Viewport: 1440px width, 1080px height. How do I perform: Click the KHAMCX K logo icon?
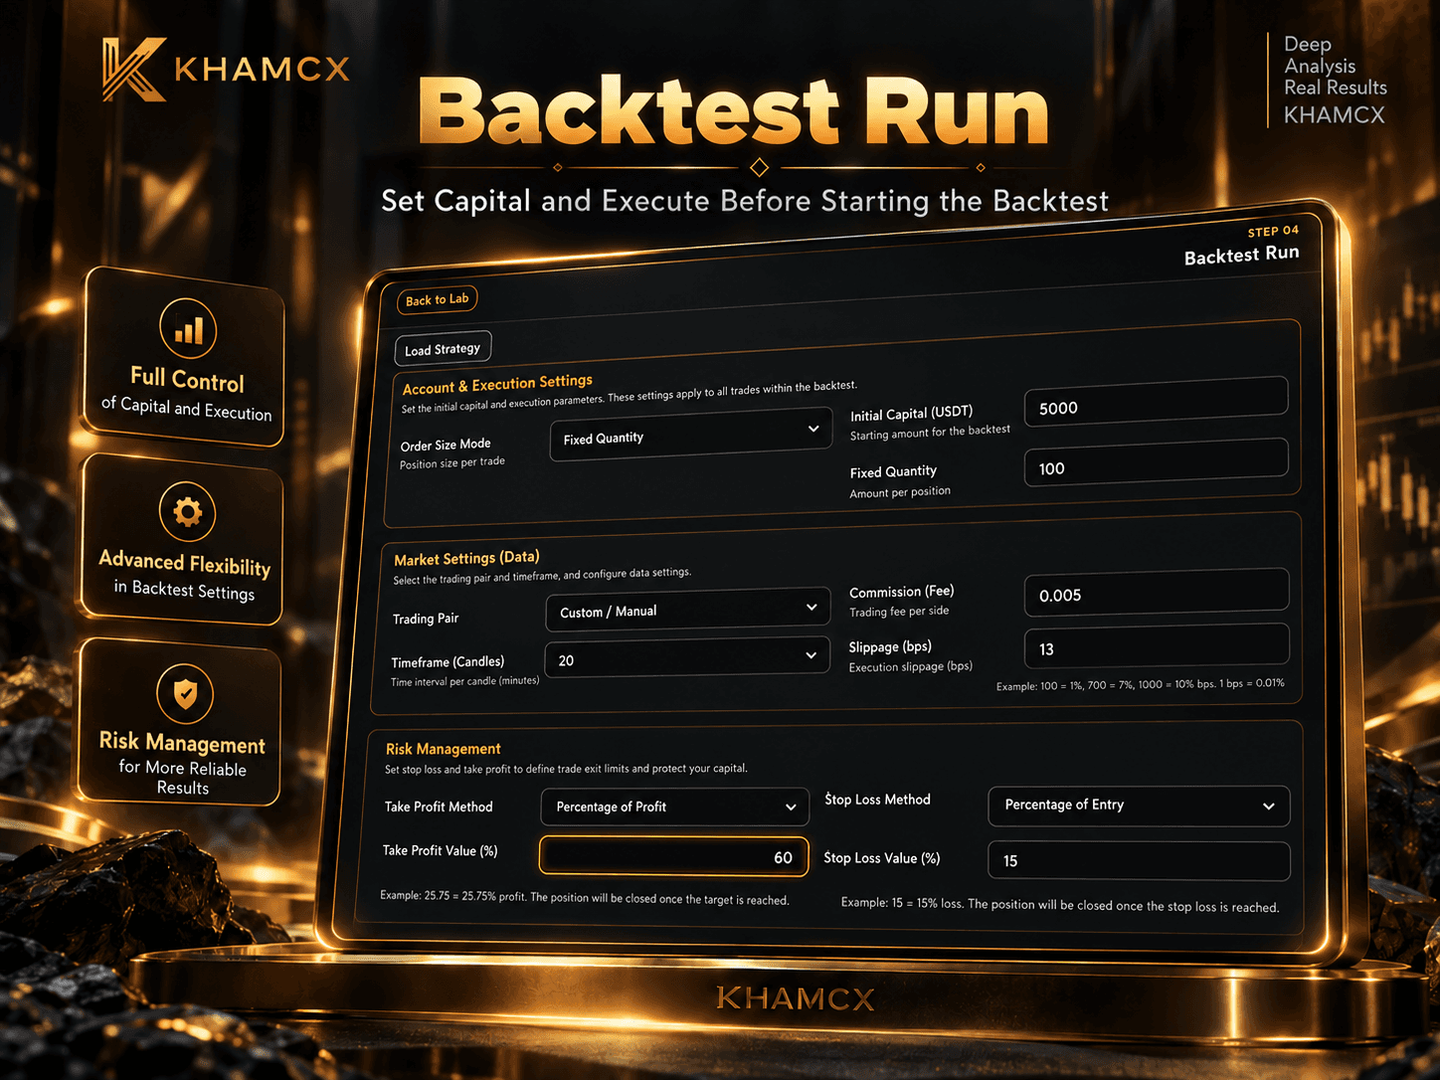(134, 70)
